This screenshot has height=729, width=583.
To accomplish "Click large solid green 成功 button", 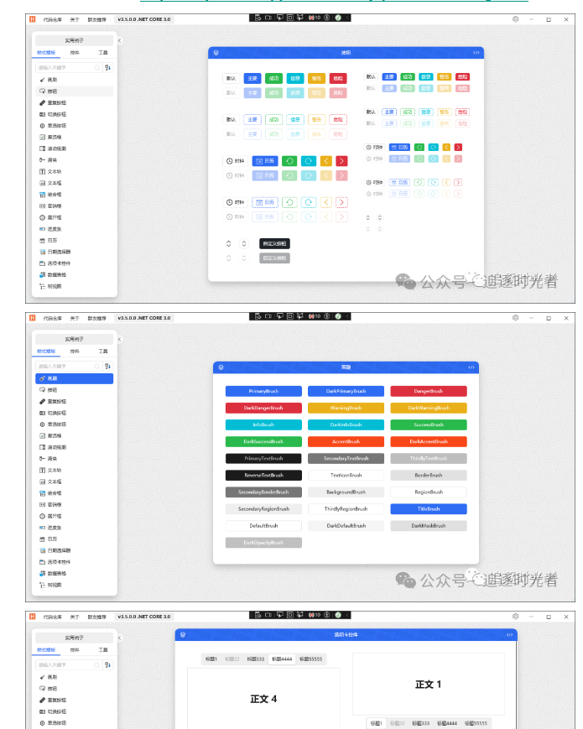I will 273,79.
